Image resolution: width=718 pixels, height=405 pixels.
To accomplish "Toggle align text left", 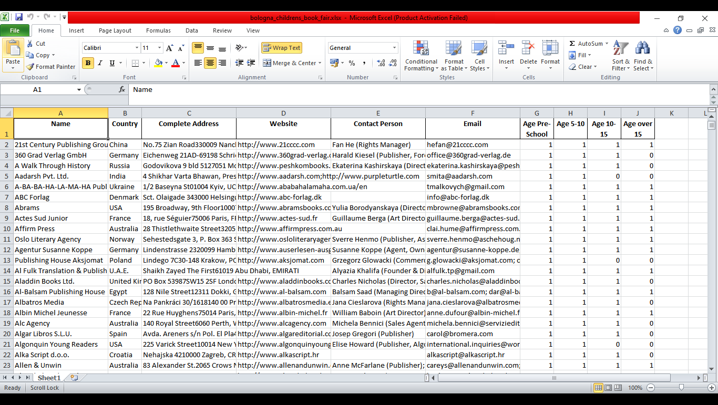I will [198, 63].
